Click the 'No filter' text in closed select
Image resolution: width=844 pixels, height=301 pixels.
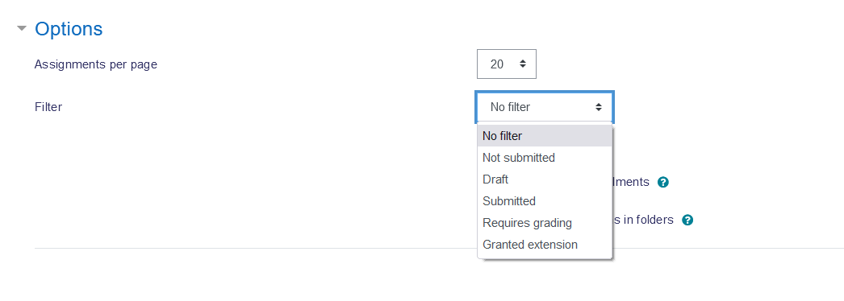[x=510, y=107]
